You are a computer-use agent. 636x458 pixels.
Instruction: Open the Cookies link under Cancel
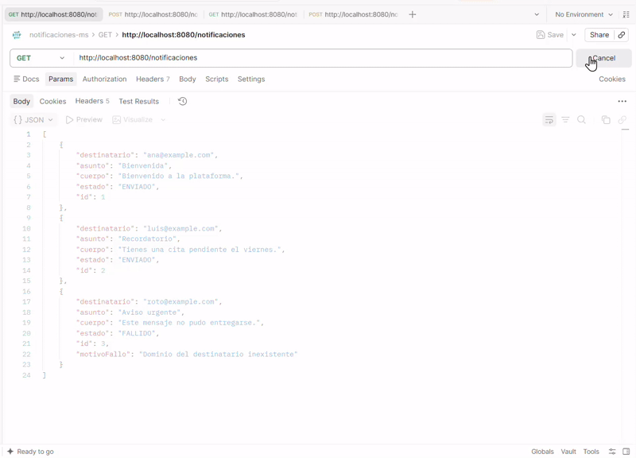point(611,79)
